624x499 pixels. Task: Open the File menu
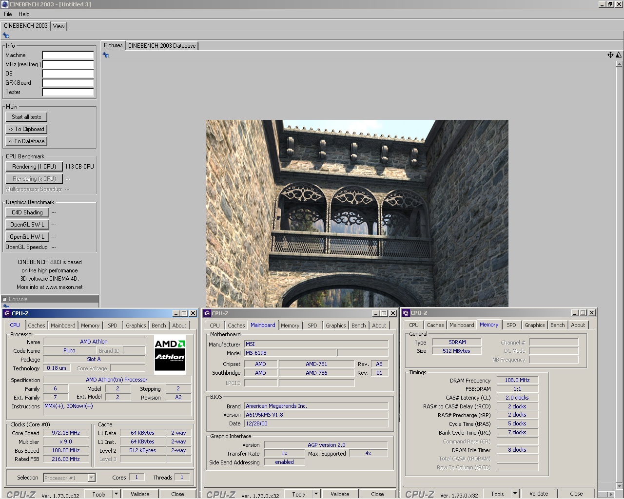pyautogui.click(x=8, y=14)
